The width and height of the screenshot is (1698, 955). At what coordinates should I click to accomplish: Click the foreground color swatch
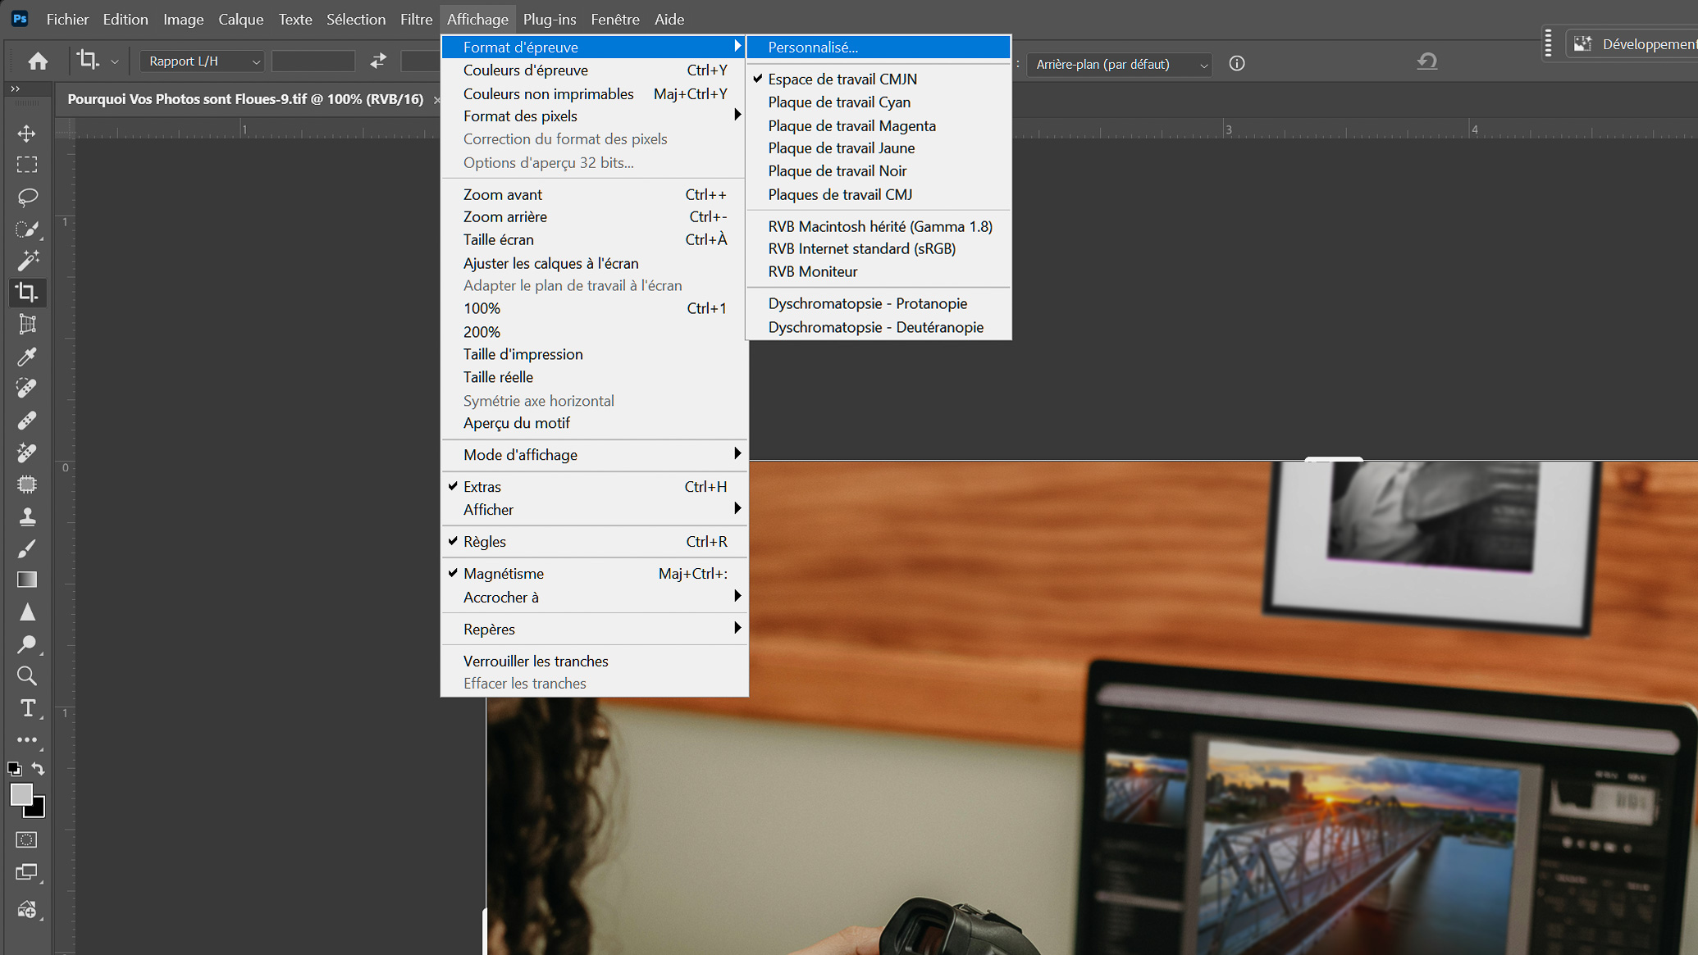point(20,796)
